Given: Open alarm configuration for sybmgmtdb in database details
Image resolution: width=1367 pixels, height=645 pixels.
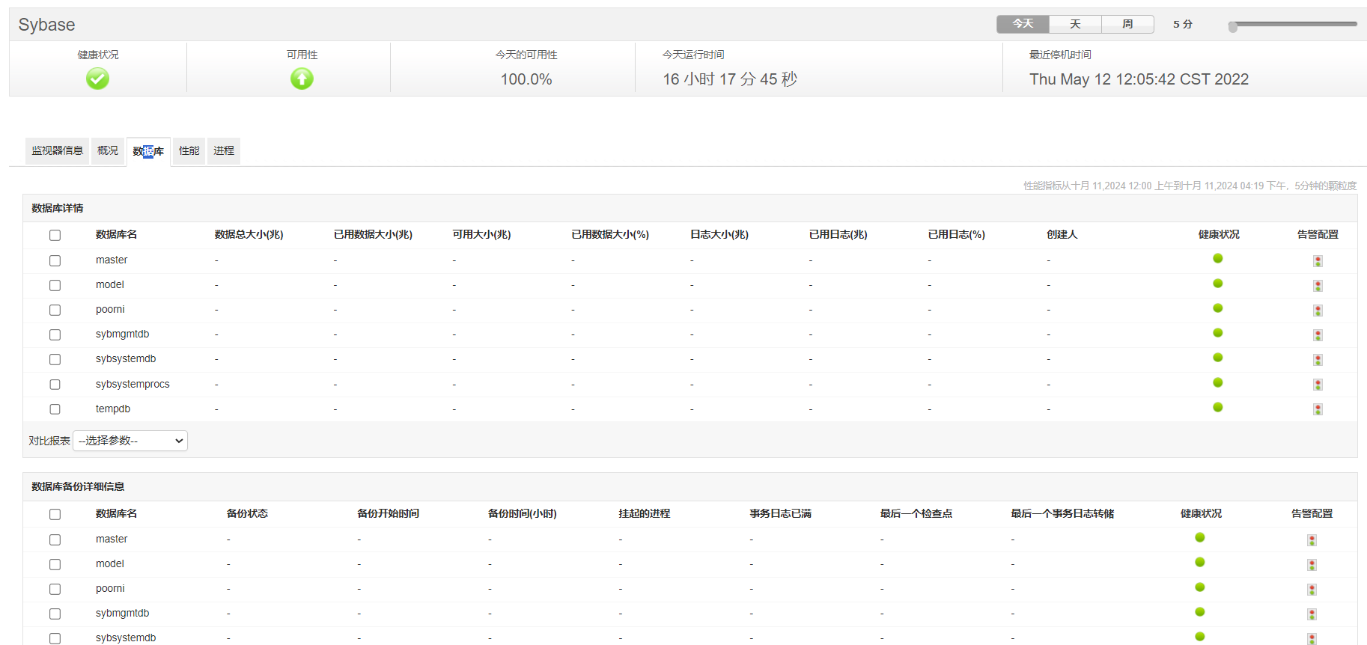Looking at the screenshot, I should (x=1318, y=335).
